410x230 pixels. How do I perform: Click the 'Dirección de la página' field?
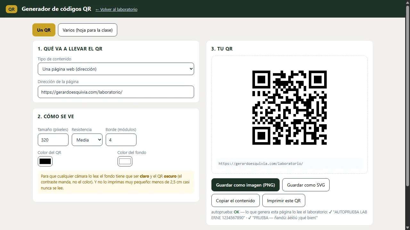coord(116,92)
